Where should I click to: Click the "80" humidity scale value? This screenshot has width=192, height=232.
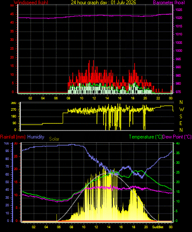[7, 159]
